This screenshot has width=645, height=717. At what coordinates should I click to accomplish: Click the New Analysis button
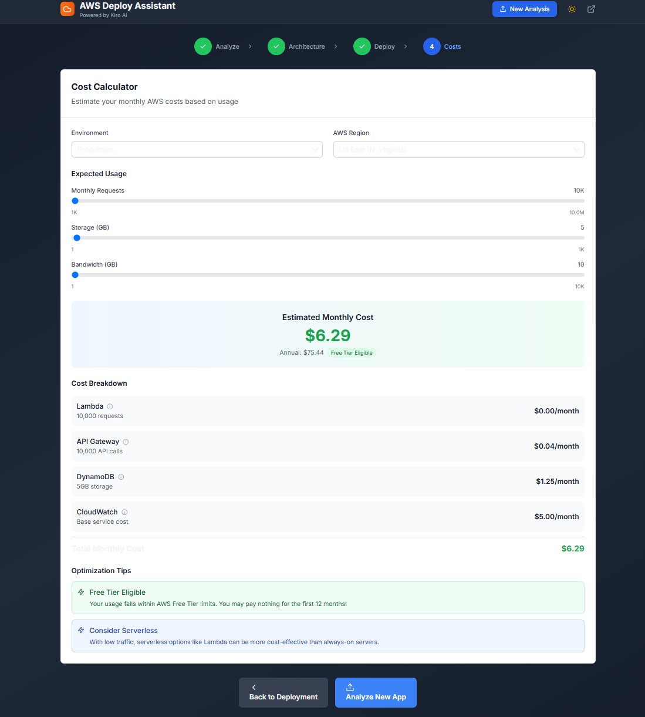pos(525,9)
